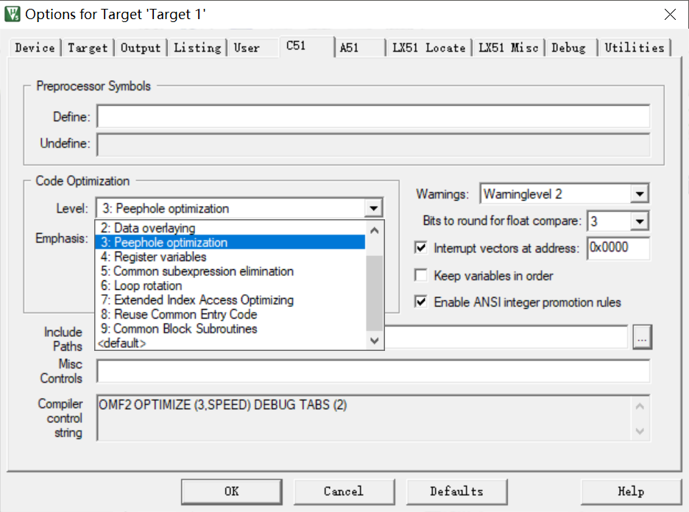
Task: Restore settings with Defaults button
Action: tap(456, 491)
